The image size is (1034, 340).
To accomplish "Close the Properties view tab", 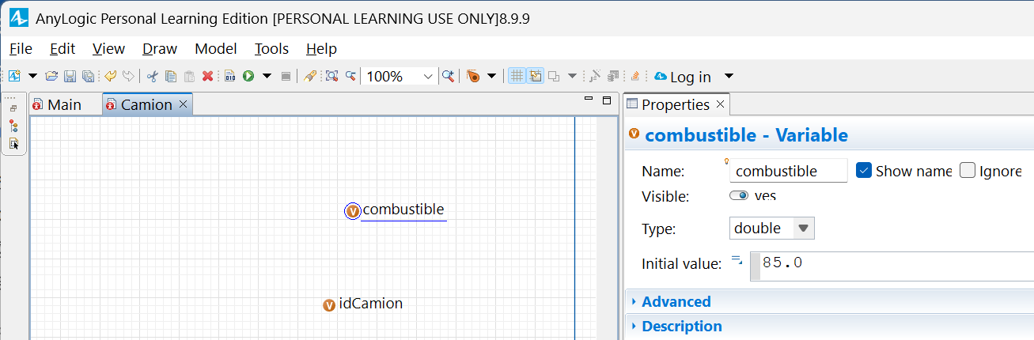I will [720, 104].
